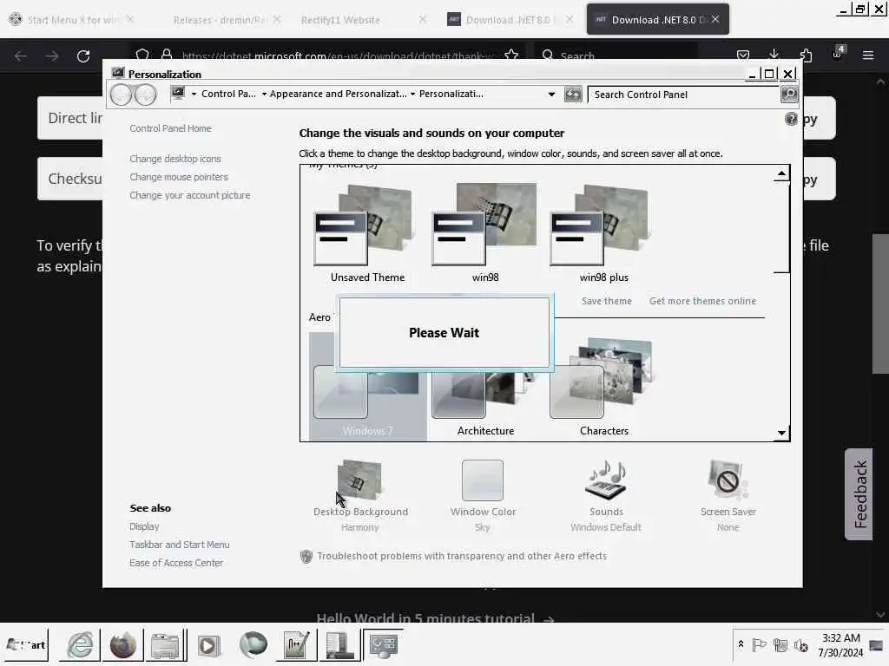This screenshot has height=666, width=889.
Task: Click the volume speaker tray icon
Action: (801, 644)
